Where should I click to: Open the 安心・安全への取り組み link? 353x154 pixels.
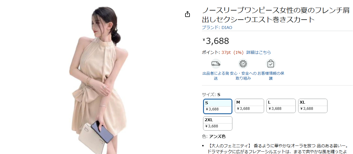243,76
